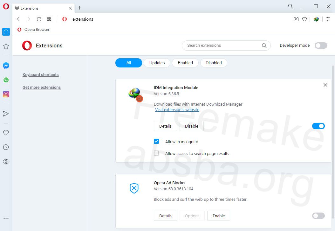
Task: Check Allow access to search page results
Action: pyautogui.click(x=156, y=153)
